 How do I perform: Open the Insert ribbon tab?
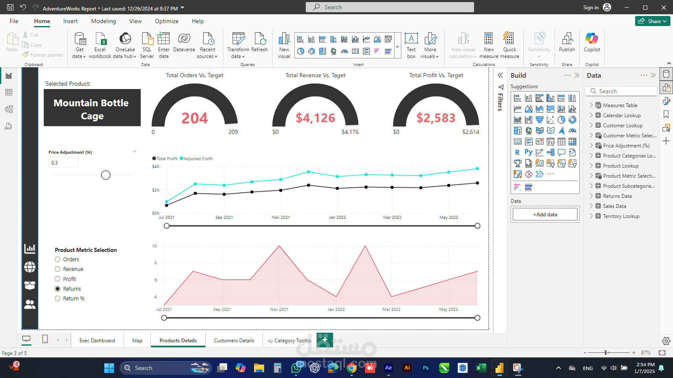click(x=71, y=21)
